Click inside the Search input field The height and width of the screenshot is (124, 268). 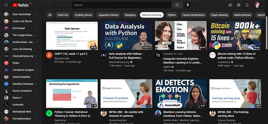[122, 5]
